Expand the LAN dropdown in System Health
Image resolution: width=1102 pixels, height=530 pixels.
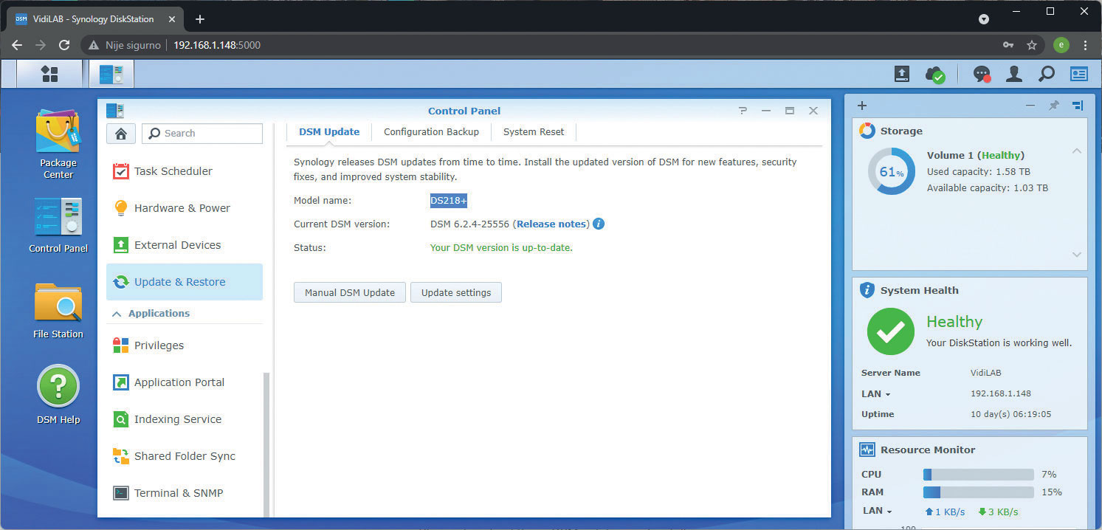(x=875, y=394)
